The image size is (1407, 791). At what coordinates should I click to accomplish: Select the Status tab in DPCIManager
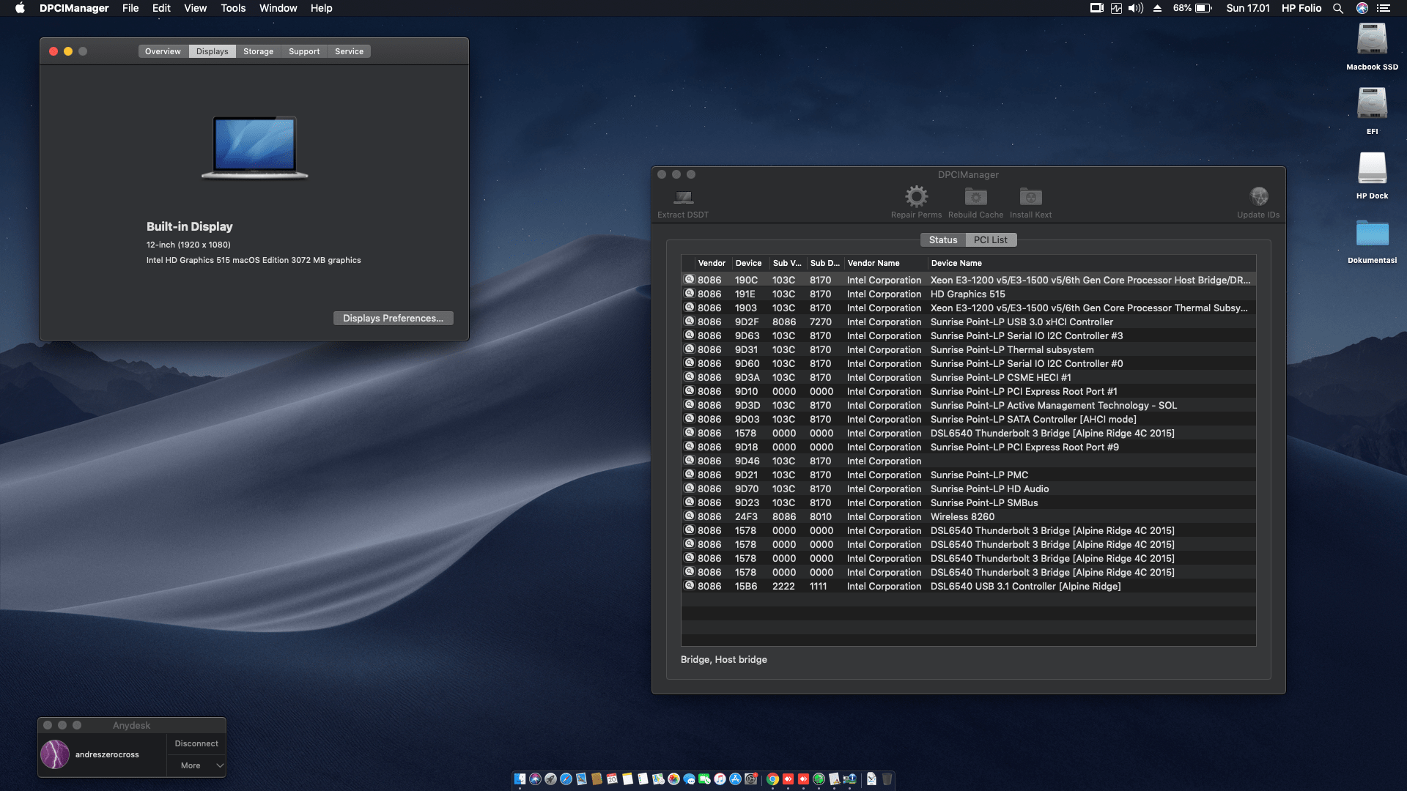click(943, 240)
